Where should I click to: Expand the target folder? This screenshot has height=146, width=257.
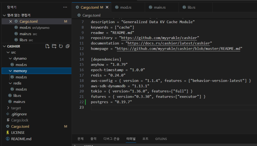click(x=16, y=108)
